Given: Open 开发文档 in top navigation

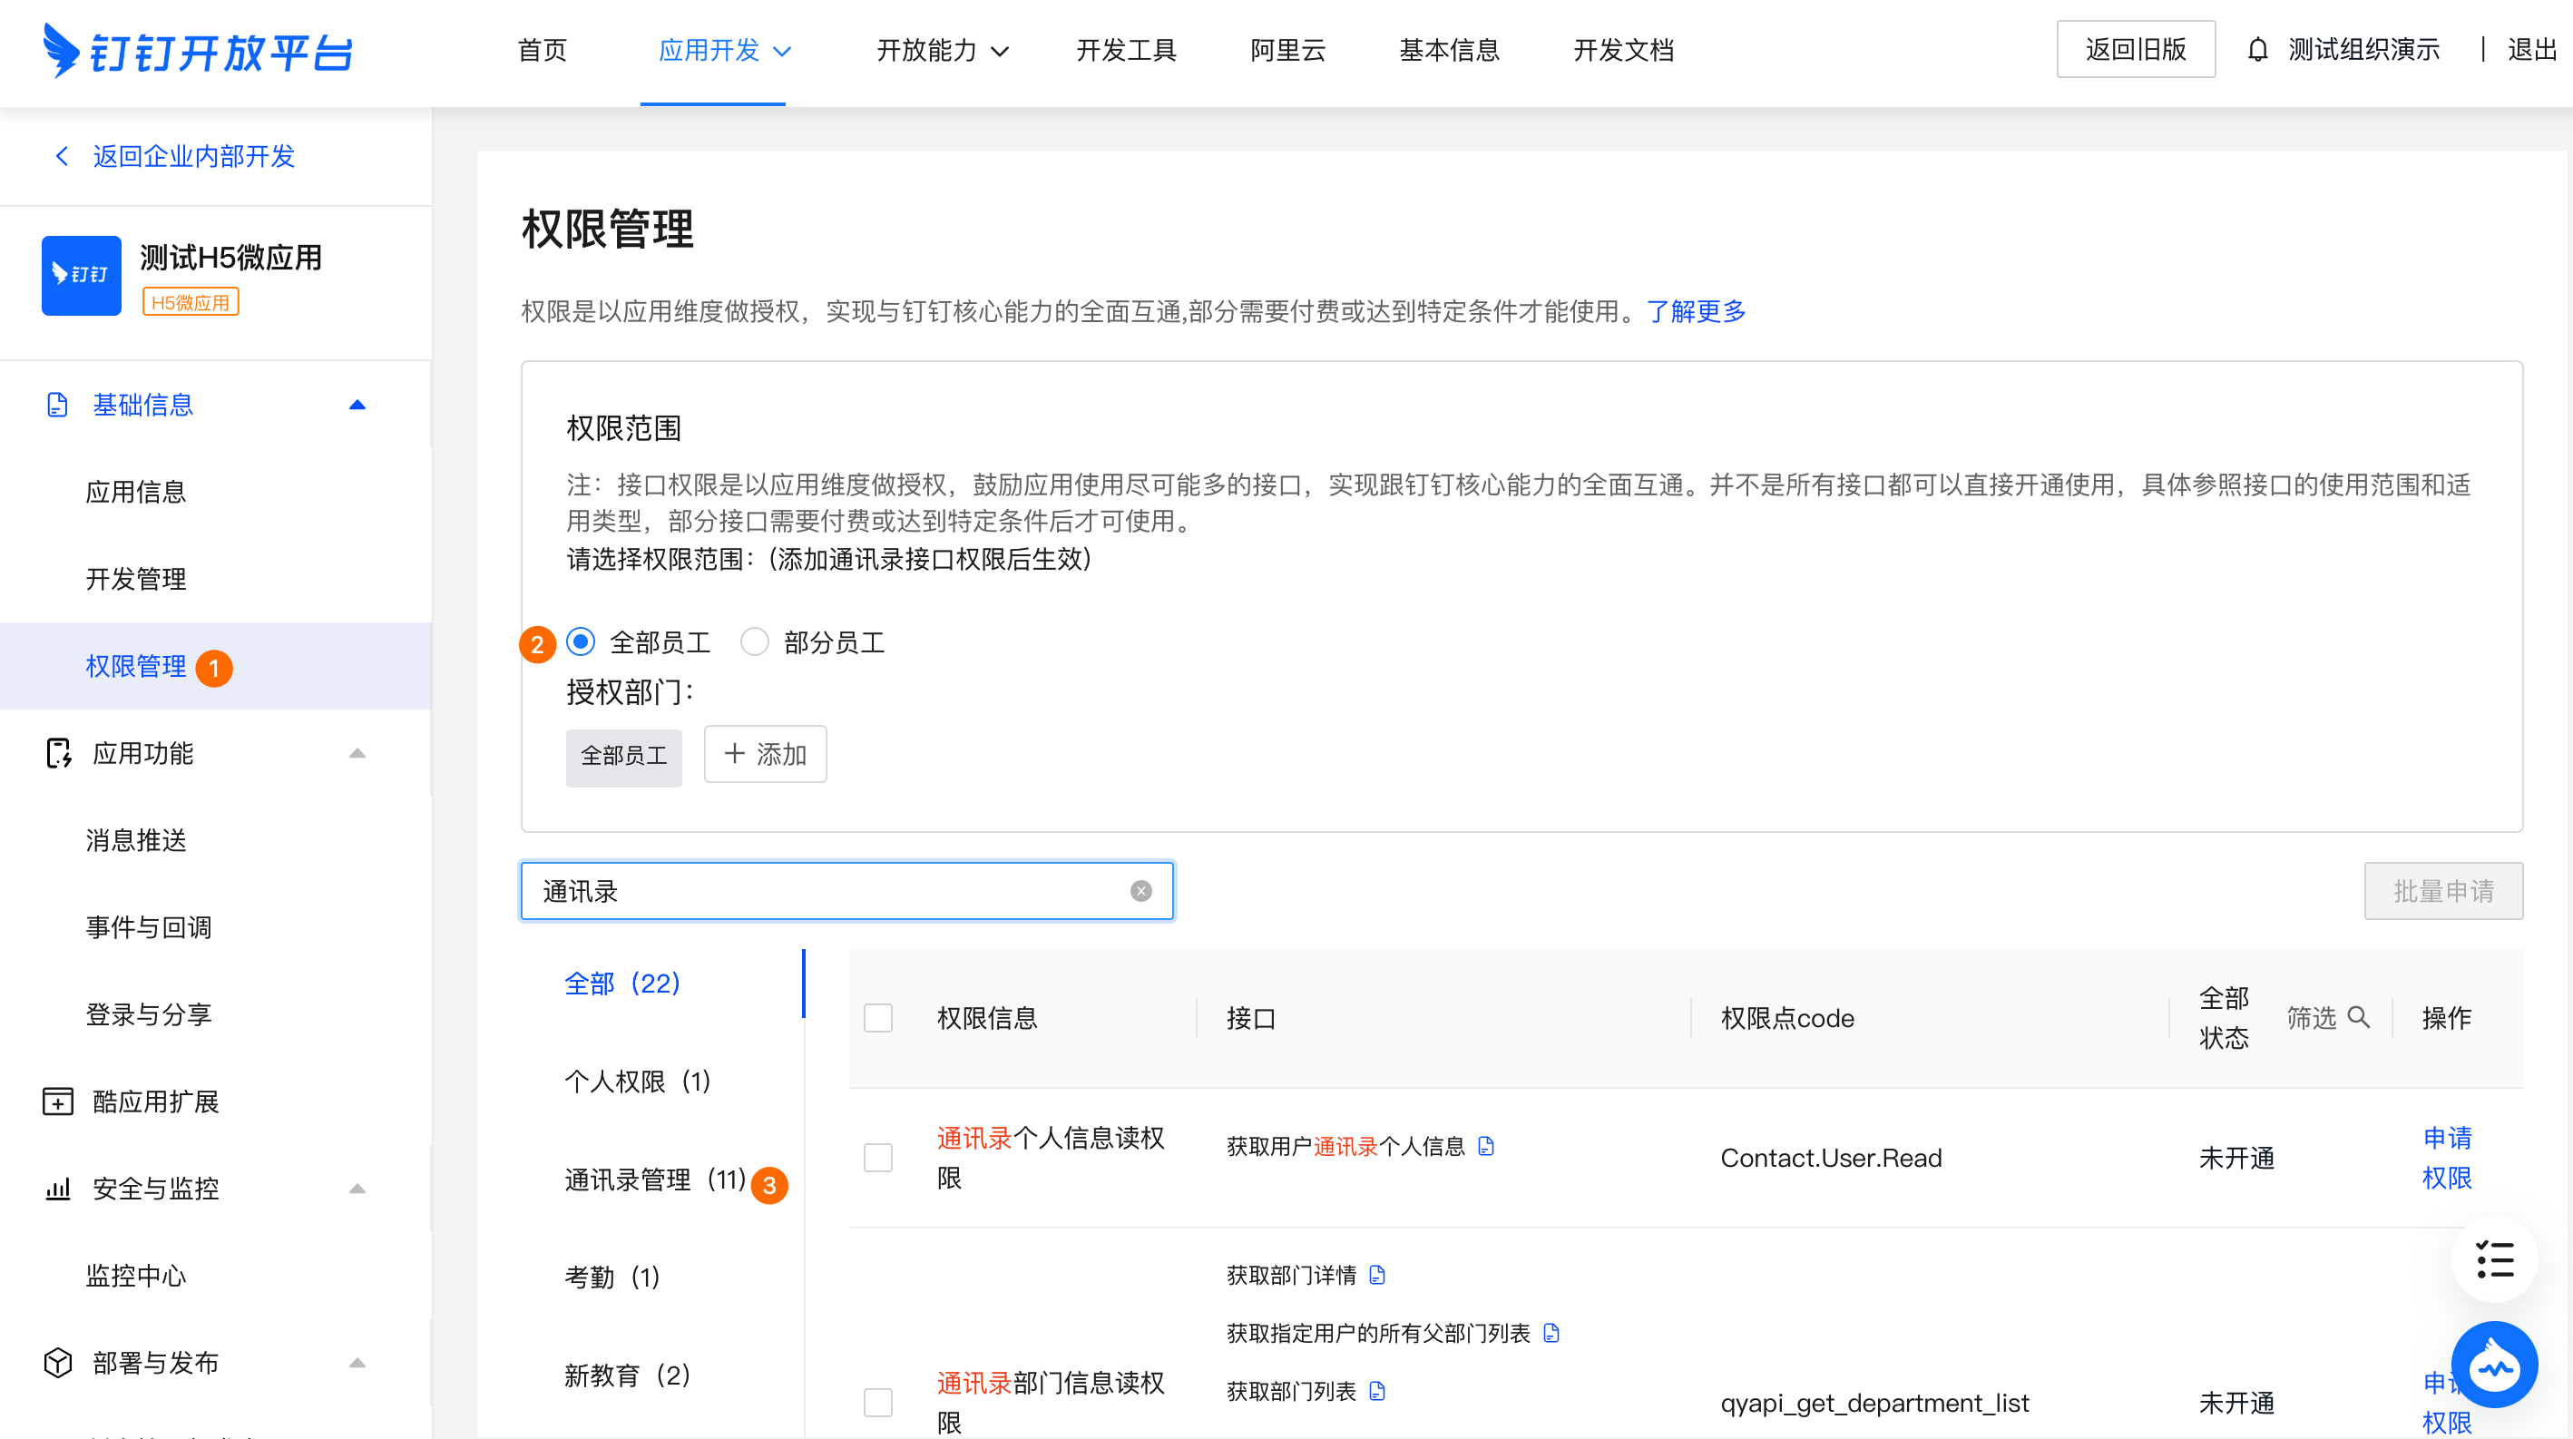Looking at the screenshot, I should [1623, 50].
